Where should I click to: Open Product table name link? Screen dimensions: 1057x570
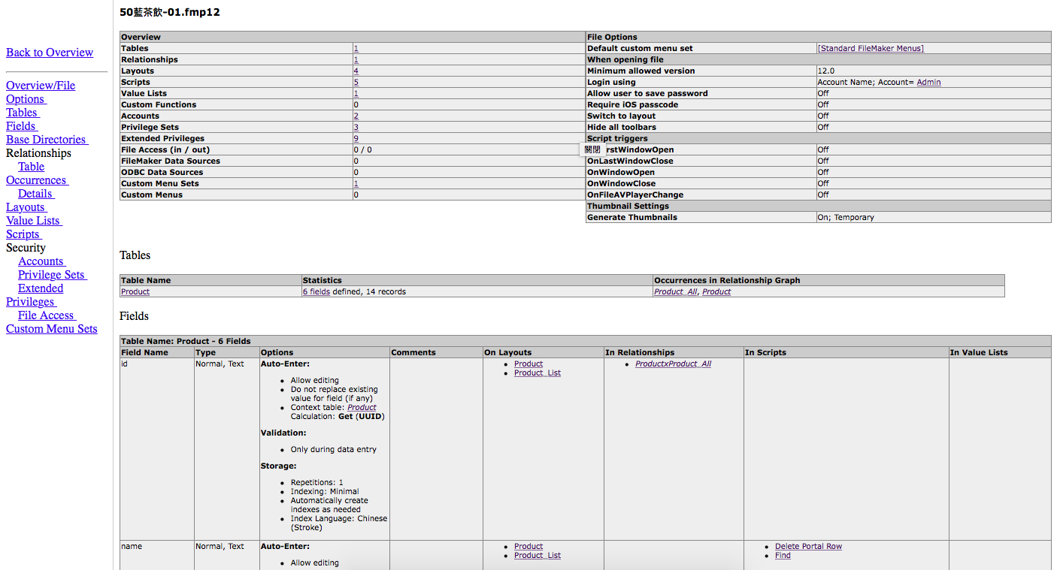click(135, 291)
